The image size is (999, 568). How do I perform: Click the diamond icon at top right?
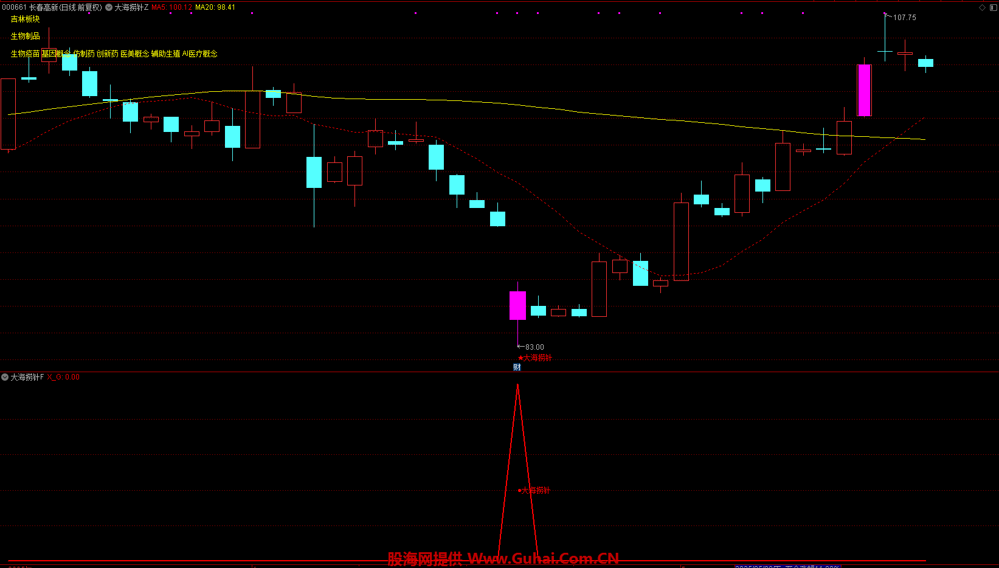click(982, 7)
